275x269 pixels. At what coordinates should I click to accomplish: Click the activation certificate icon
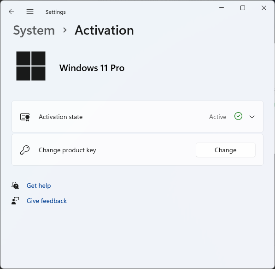pos(25,117)
